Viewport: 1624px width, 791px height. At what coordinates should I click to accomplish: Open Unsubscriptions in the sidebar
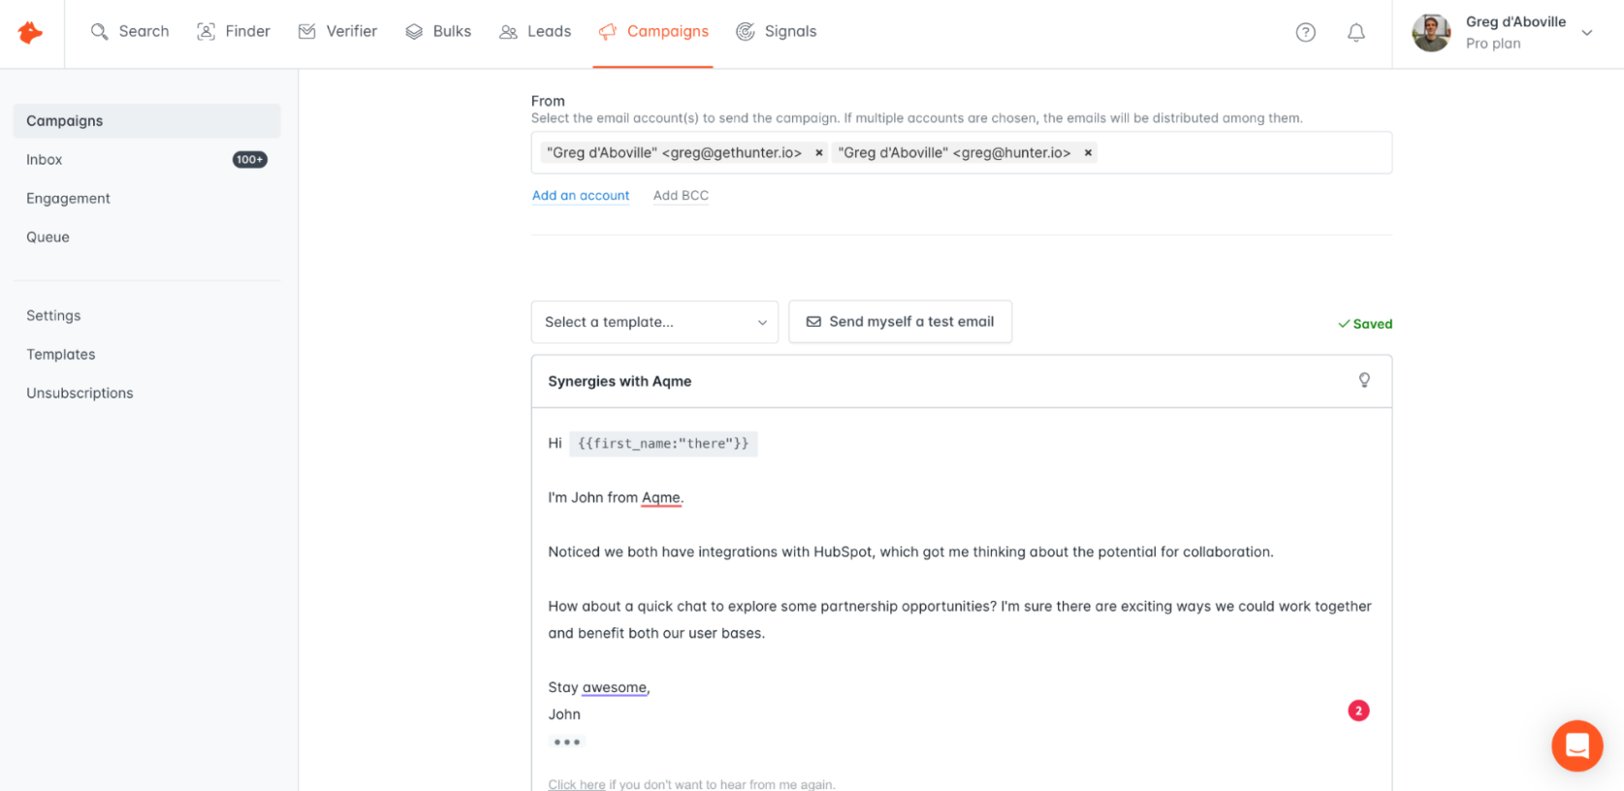pos(80,394)
